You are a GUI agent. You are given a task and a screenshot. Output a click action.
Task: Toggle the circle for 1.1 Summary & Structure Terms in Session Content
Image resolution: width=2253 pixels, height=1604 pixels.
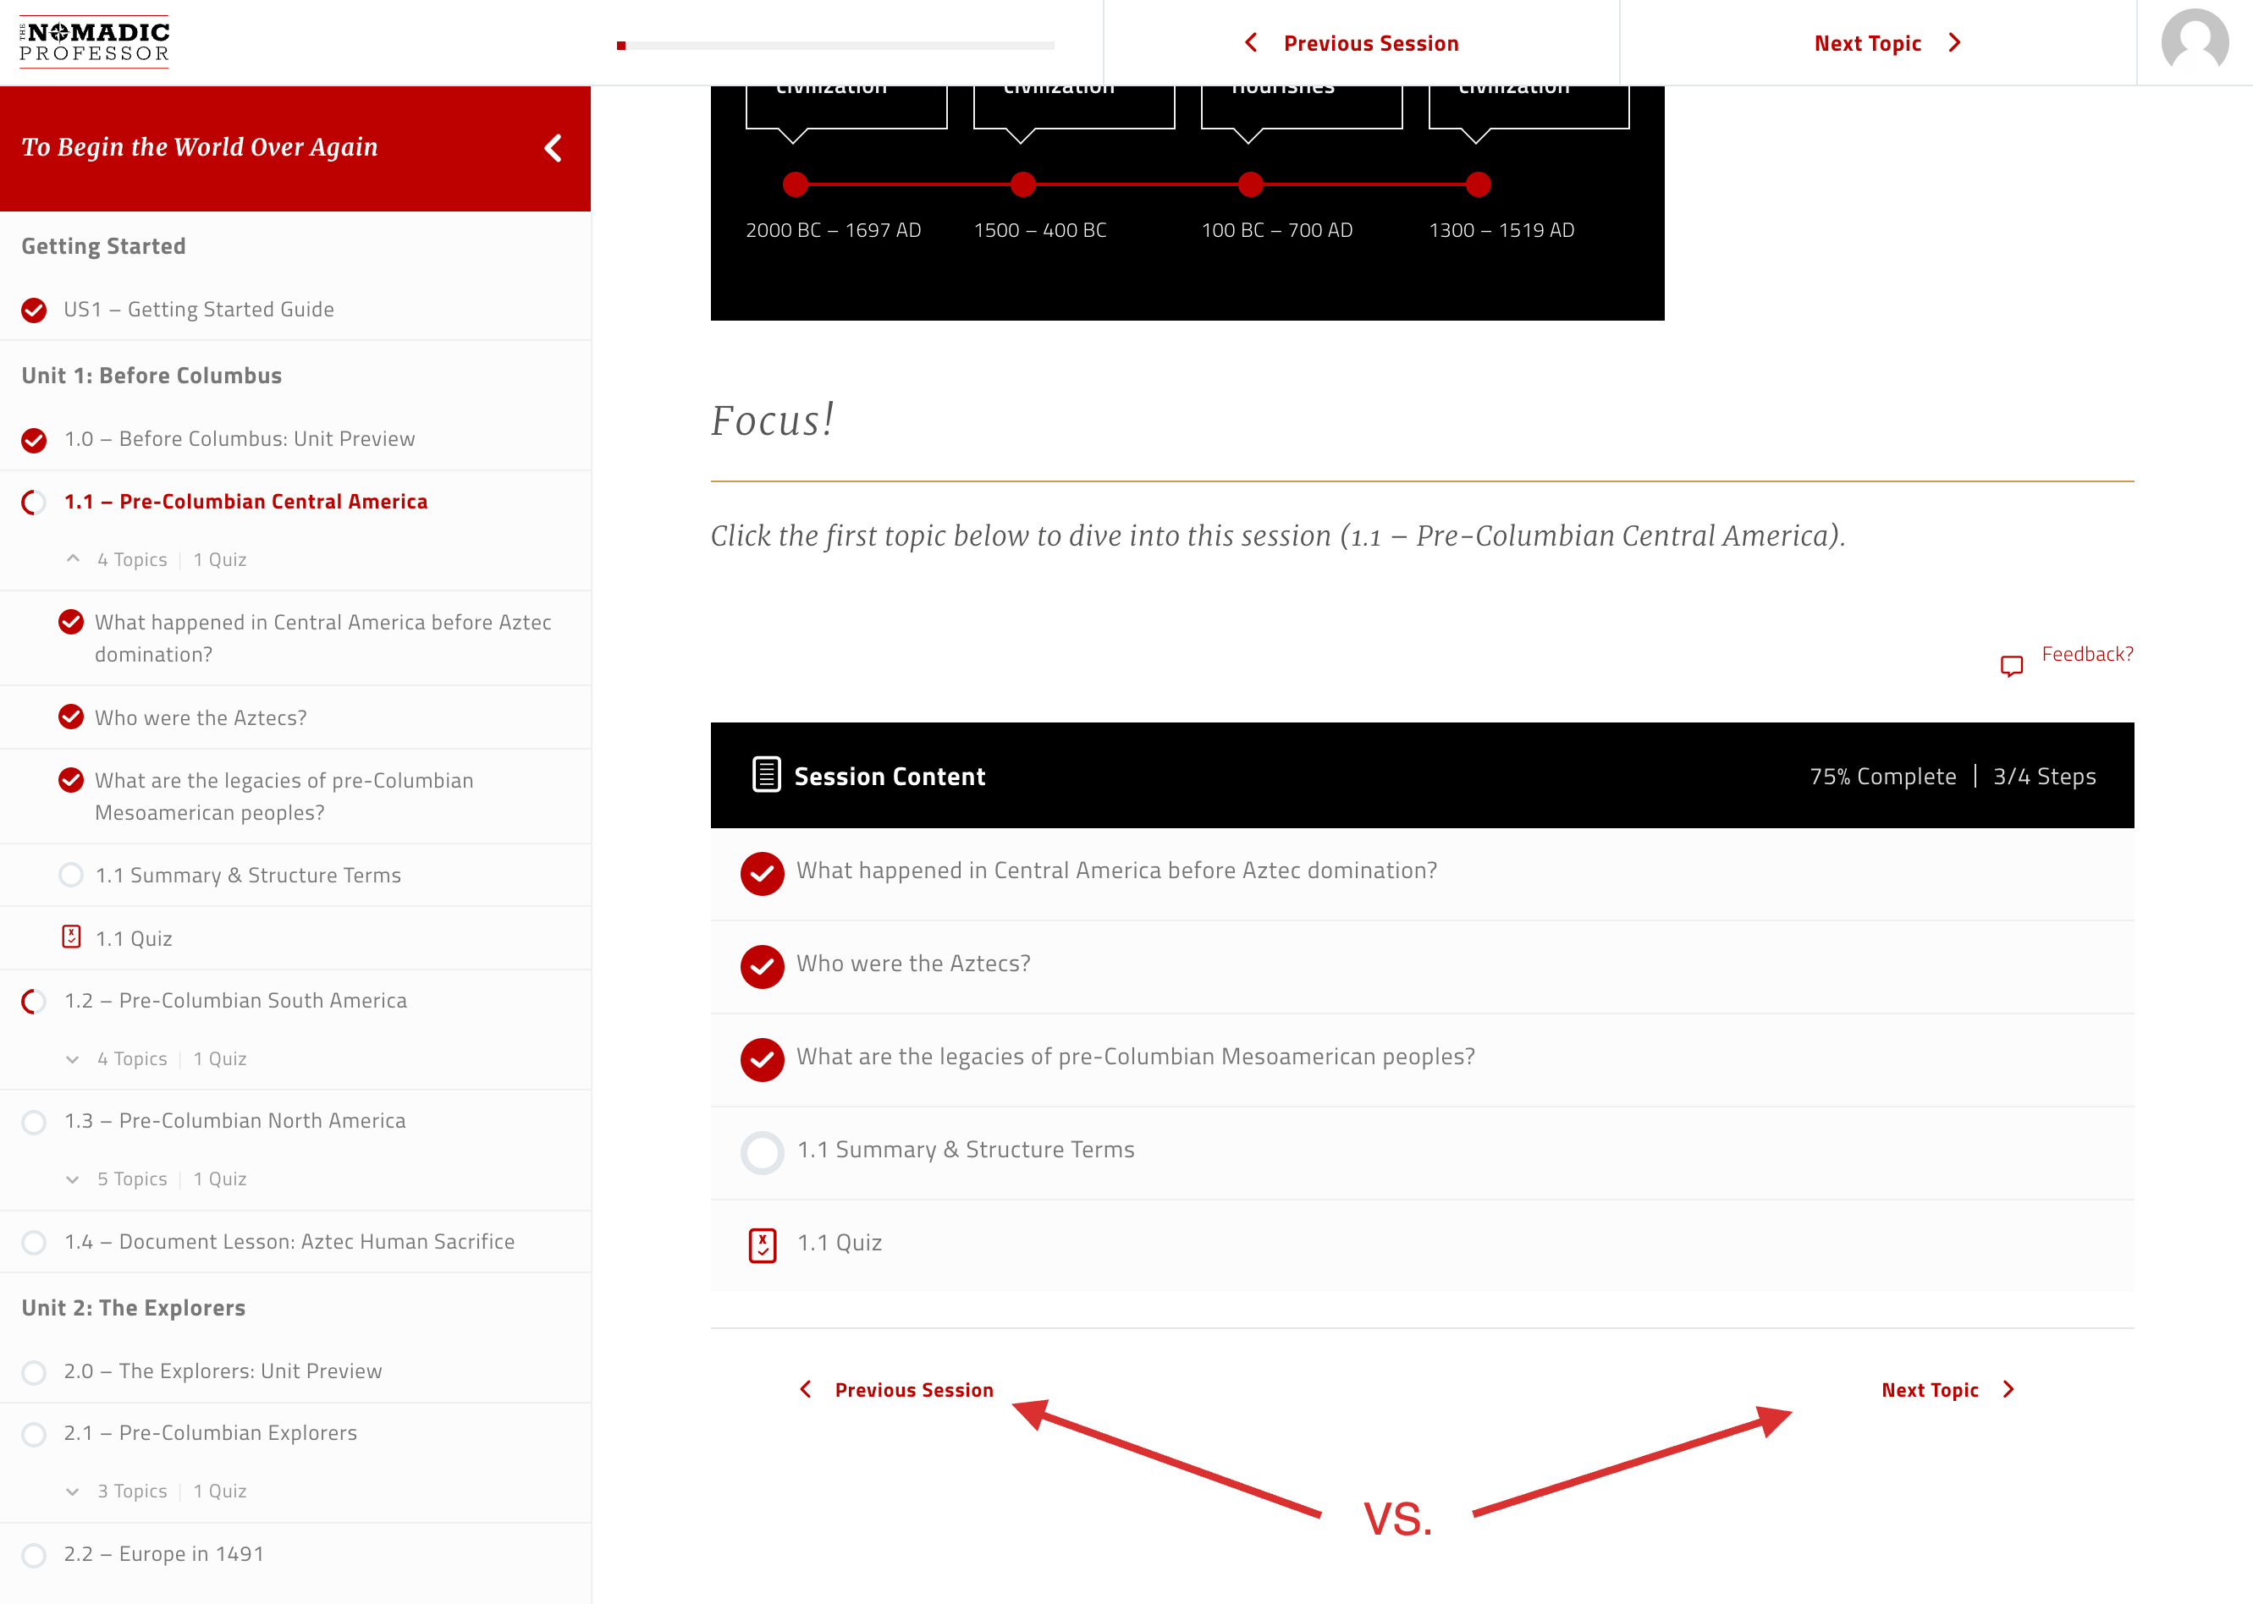762,1152
